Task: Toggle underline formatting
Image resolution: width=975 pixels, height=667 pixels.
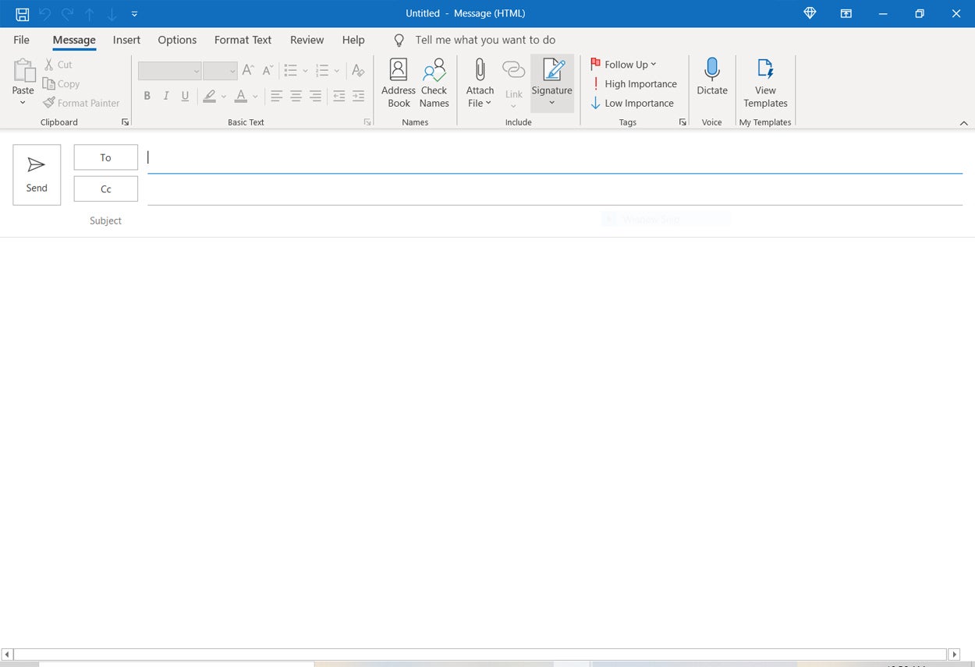Action: click(185, 96)
